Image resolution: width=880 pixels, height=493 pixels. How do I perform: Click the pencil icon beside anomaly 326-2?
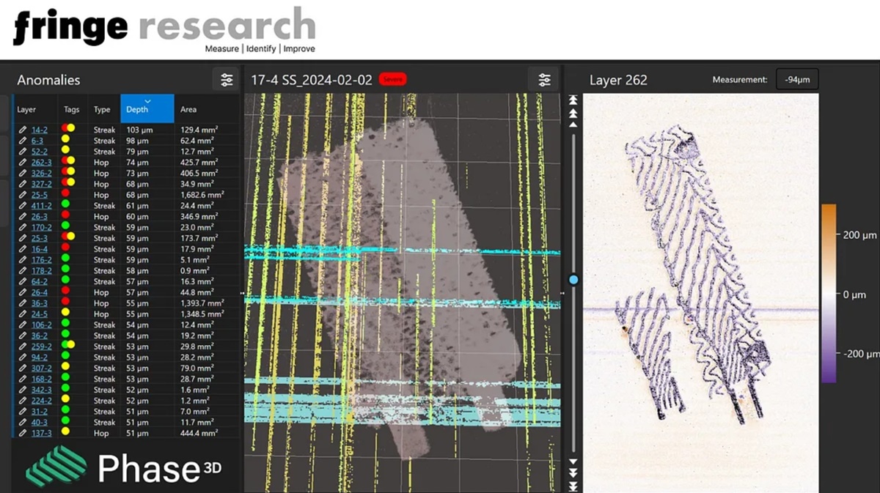tap(23, 173)
